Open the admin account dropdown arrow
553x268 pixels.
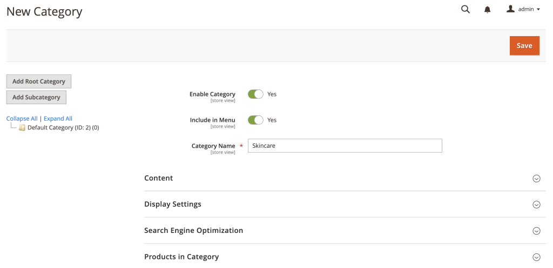[538, 10]
